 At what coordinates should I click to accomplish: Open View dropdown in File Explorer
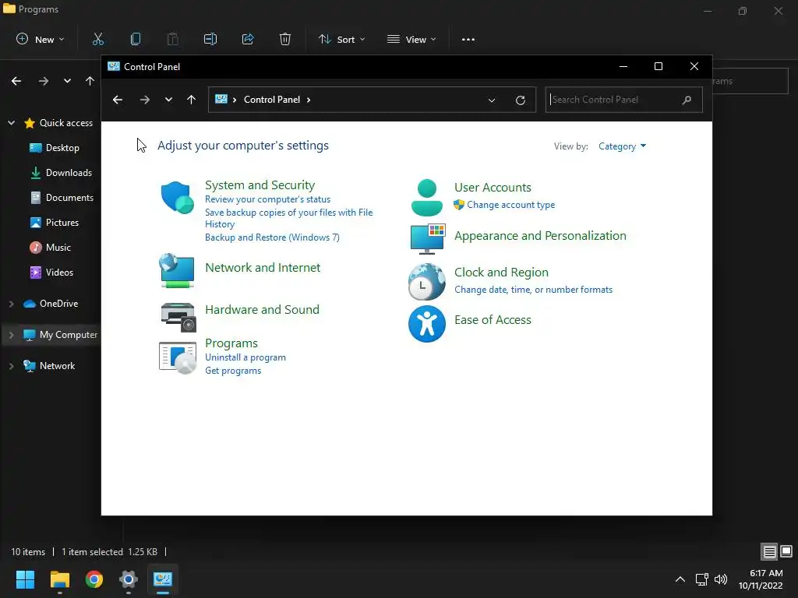click(411, 39)
